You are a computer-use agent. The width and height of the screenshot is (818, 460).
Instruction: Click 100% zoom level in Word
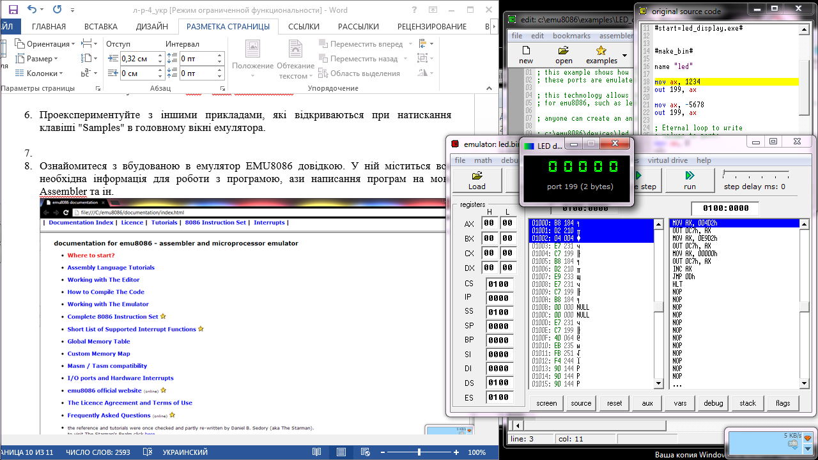coord(477,452)
